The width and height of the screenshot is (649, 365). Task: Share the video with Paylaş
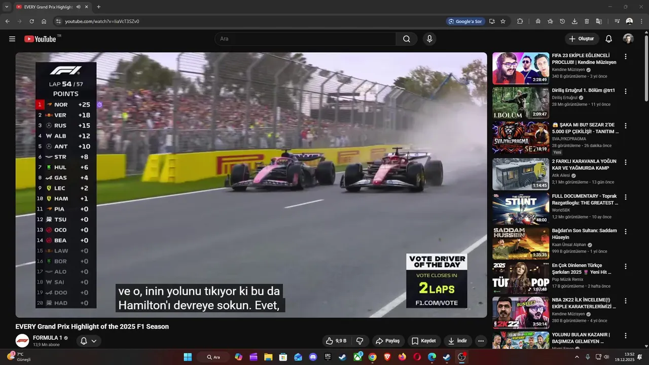coord(387,341)
